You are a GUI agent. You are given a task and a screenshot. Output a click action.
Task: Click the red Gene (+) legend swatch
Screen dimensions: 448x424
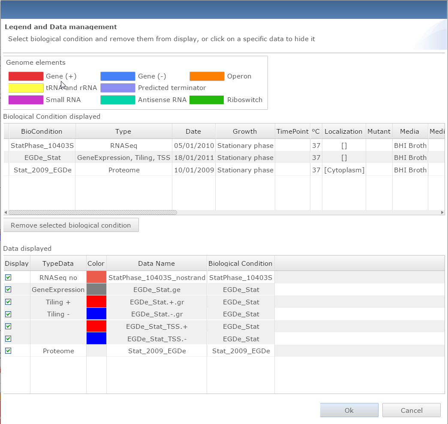(26, 76)
